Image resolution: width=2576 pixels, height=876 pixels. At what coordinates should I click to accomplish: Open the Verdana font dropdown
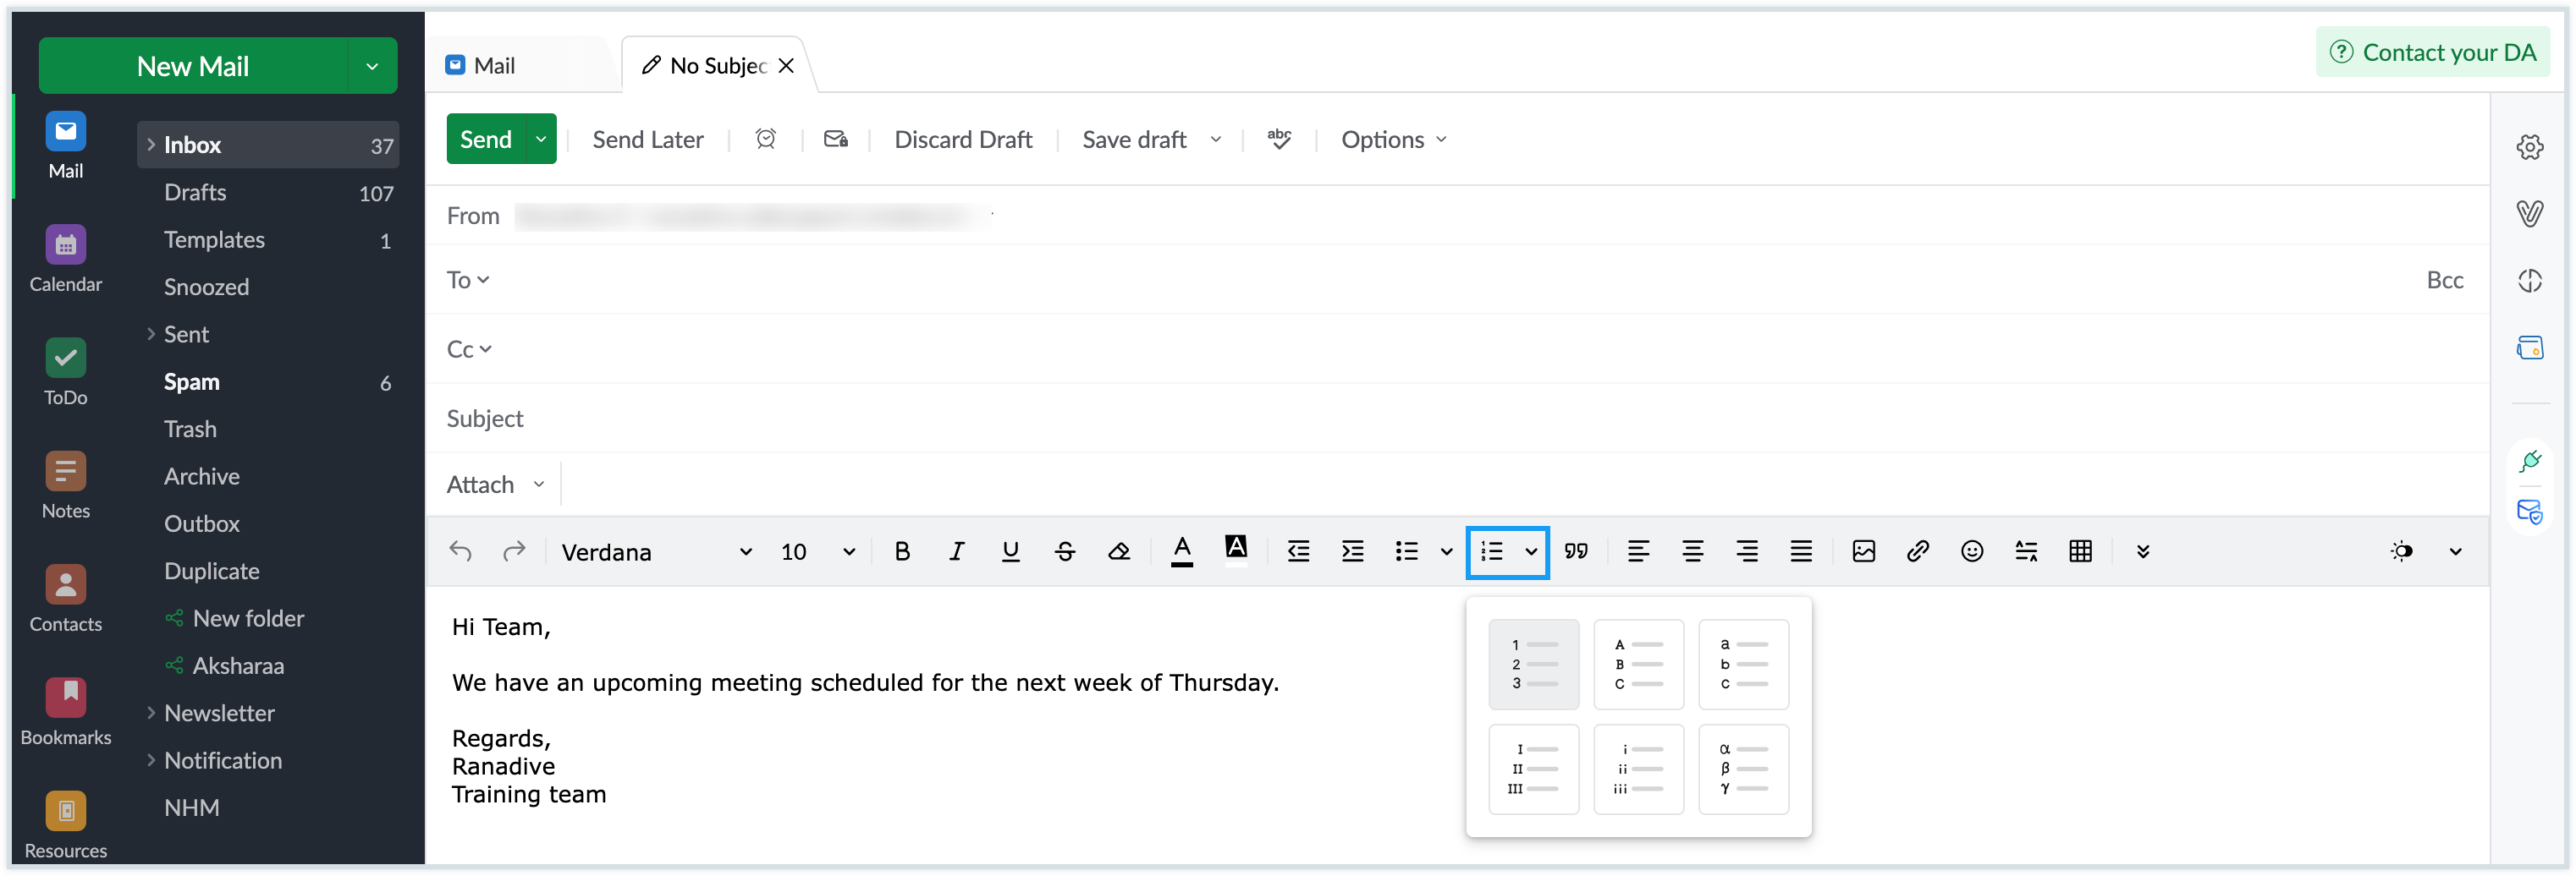pos(656,551)
